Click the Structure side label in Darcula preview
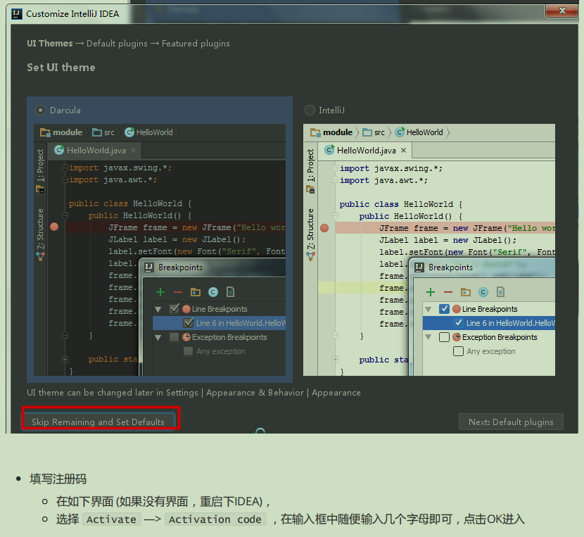The width and height of the screenshot is (584, 537). click(x=40, y=229)
